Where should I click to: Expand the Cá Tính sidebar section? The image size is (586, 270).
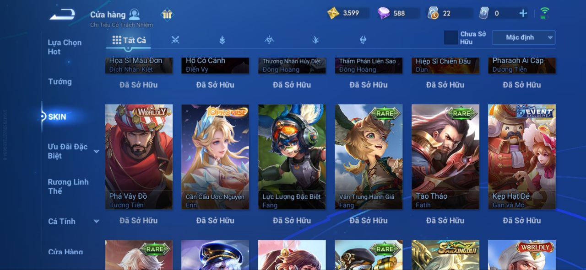pos(96,221)
